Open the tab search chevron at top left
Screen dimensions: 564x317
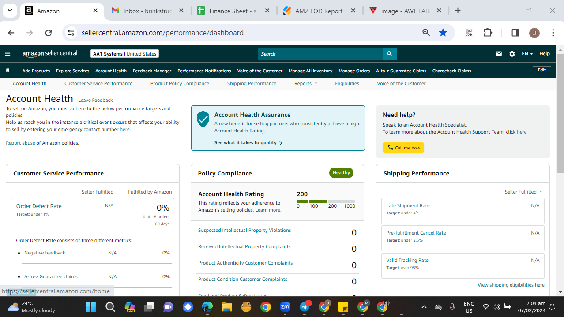point(10,11)
